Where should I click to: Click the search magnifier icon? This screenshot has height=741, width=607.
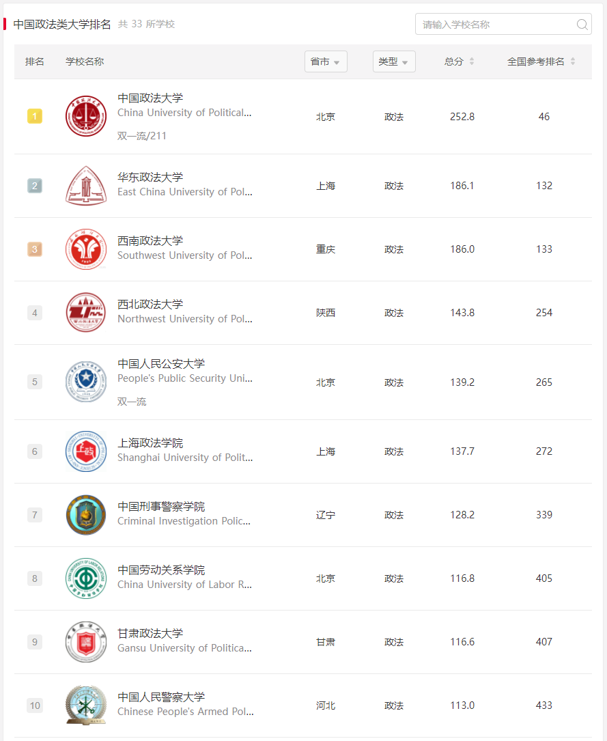[x=582, y=24]
